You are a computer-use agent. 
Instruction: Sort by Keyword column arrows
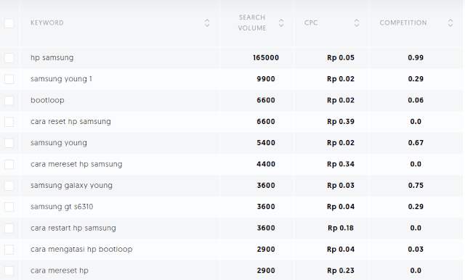(207, 22)
